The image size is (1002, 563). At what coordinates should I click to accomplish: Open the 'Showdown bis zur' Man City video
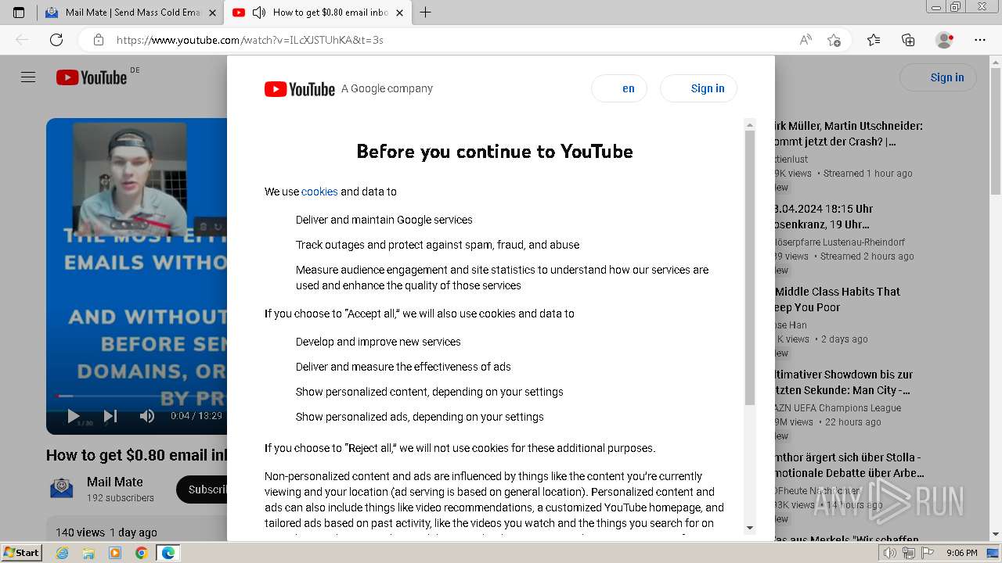[x=842, y=382]
